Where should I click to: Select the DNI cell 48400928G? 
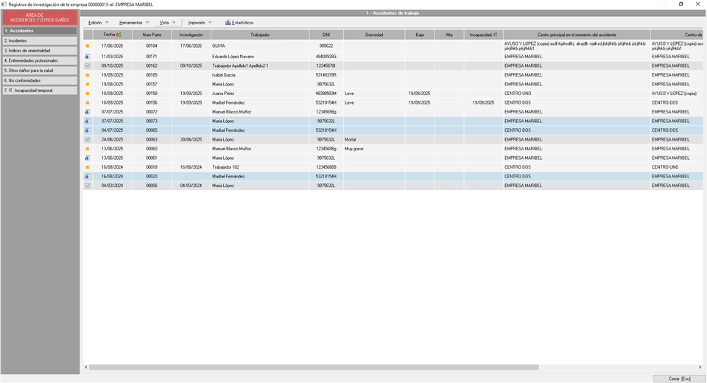(x=326, y=57)
